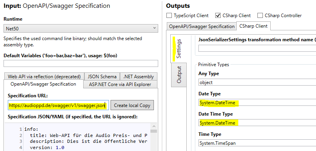Enable the TypeScript Client checkbox
Viewport: 316px width, 151px height.
click(x=169, y=16)
